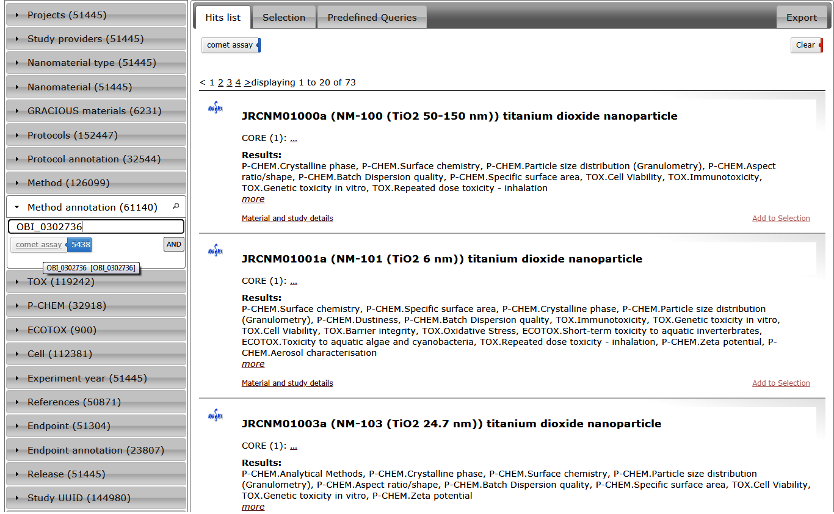Click the logo icon beside JRCNM01000a result
This screenshot has height=514, width=834.
(216, 109)
